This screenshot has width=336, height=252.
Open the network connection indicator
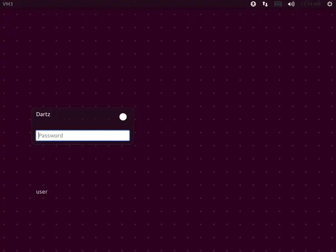pyautogui.click(x=265, y=4)
